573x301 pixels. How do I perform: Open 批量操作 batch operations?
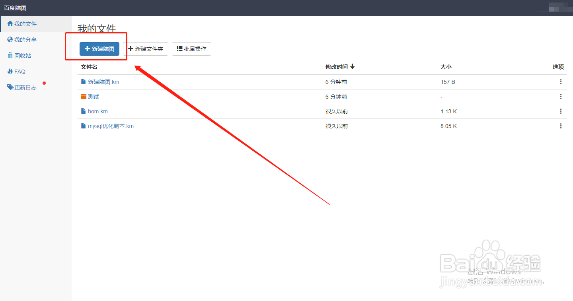(191, 49)
